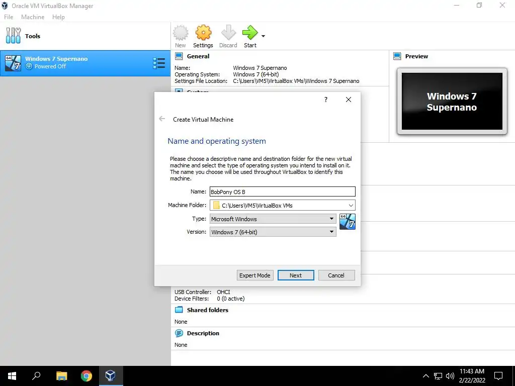The image size is (515, 386).
Task: Open the File menu
Action: tap(9, 17)
